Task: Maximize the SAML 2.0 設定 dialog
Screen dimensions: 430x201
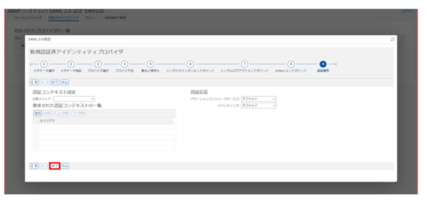Action: click(x=393, y=39)
